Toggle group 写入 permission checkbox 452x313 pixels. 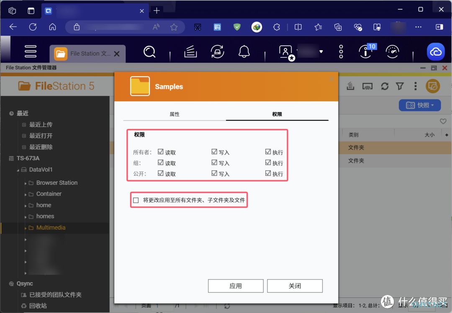(214, 163)
